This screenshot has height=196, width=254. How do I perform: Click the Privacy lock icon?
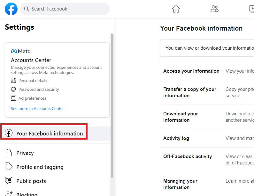coord(9,153)
